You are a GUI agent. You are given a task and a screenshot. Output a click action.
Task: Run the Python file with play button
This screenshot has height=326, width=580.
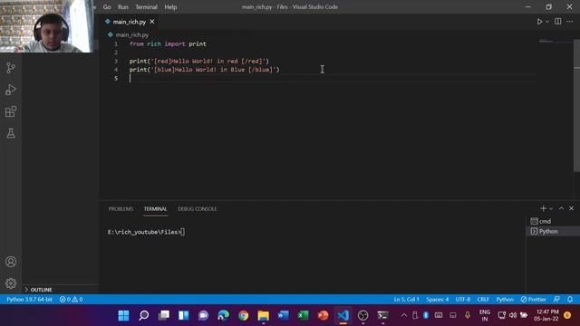pyautogui.click(x=540, y=22)
